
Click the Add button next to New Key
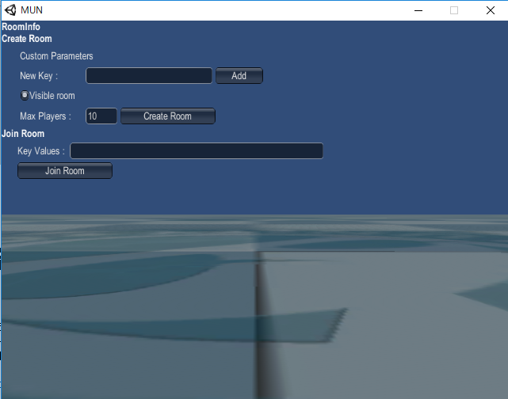pos(239,76)
